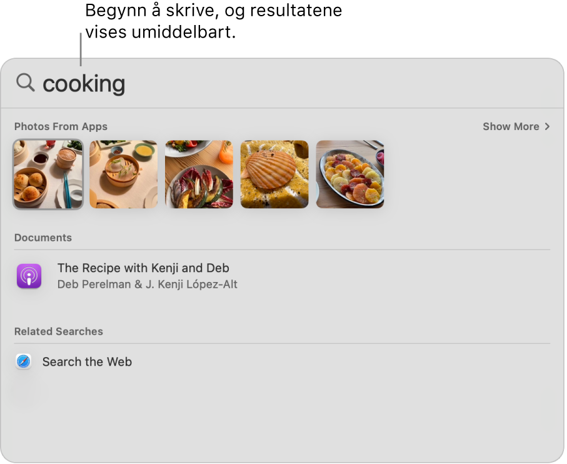This screenshot has height=464, width=567.
Task: Click the Safari compass icon
Action: click(24, 361)
